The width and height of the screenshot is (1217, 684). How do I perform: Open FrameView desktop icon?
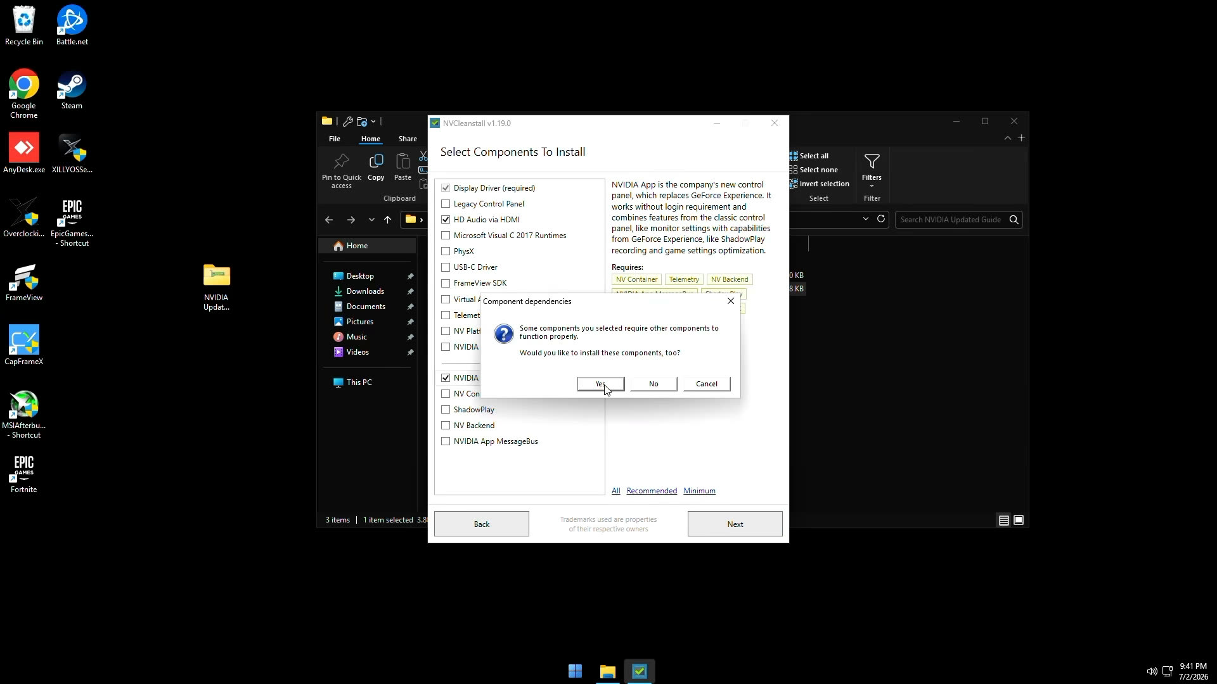(24, 282)
